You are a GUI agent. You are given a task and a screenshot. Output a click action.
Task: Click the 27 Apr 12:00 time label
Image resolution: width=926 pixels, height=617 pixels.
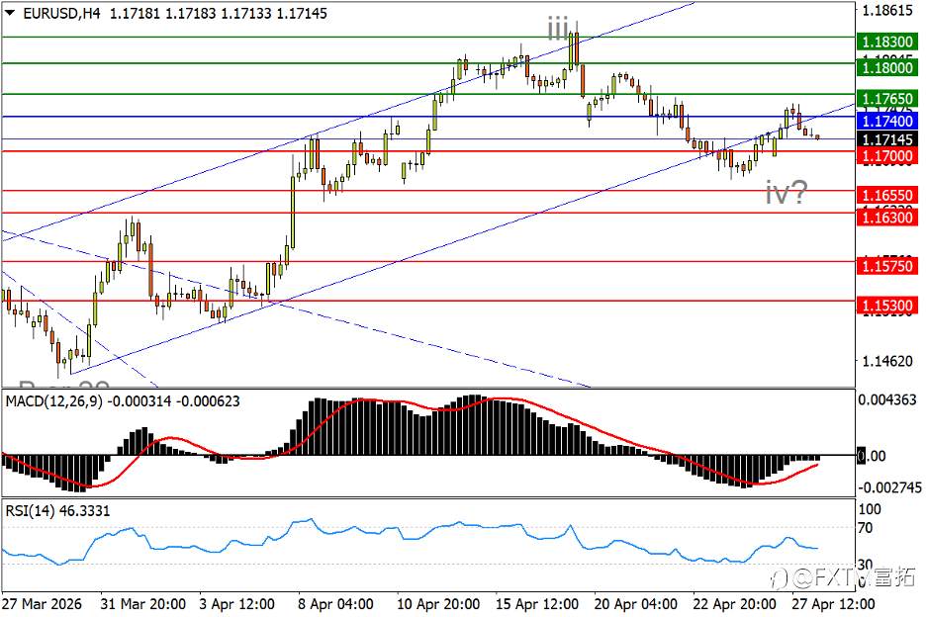coord(833,604)
